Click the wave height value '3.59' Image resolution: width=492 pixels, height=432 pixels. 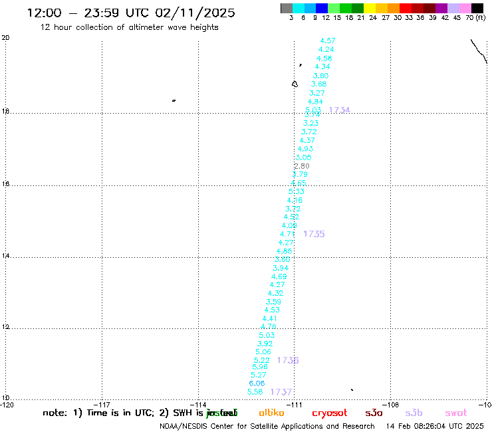coord(274,302)
